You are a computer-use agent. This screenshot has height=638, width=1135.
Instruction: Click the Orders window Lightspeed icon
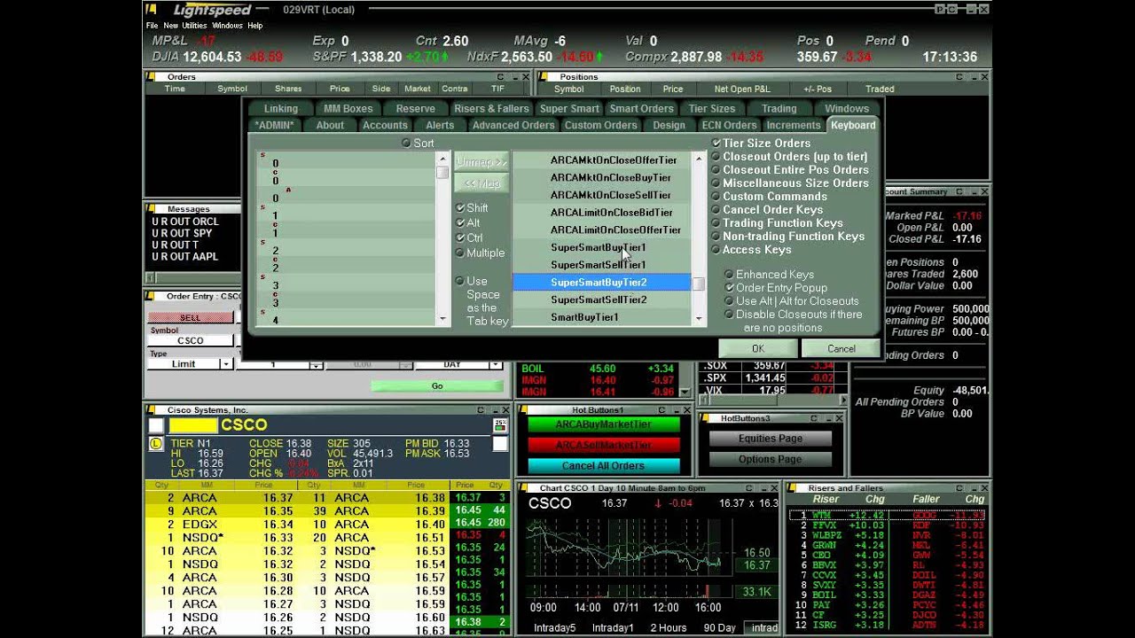[151, 76]
